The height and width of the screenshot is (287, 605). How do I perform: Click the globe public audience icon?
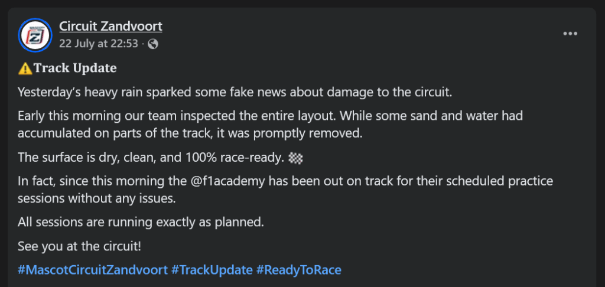tap(152, 44)
